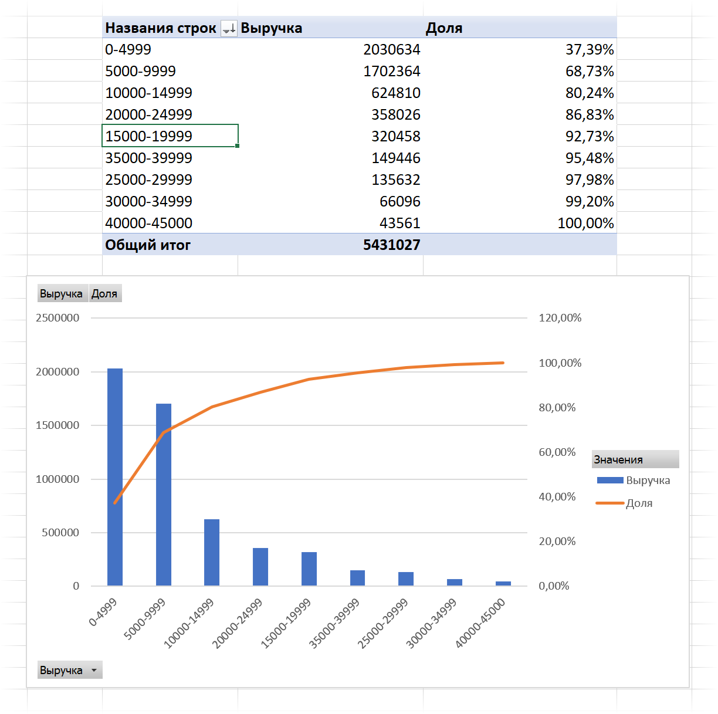This screenshot has height=714, width=718.
Task: Select the 30000-34999 row label cell
Action: [x=170, y=202]
